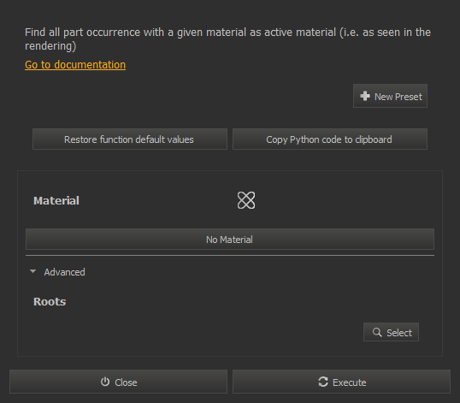Click the plus icon on New Preset

[365, 96]
